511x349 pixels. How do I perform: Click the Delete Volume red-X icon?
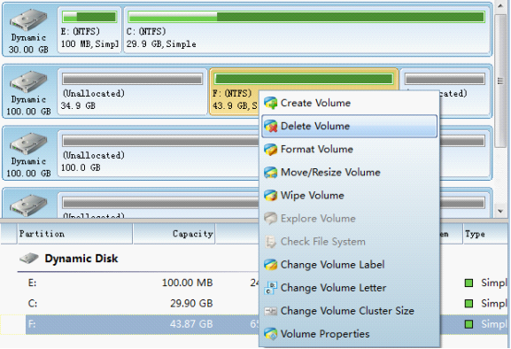click(x=270, y=126)
